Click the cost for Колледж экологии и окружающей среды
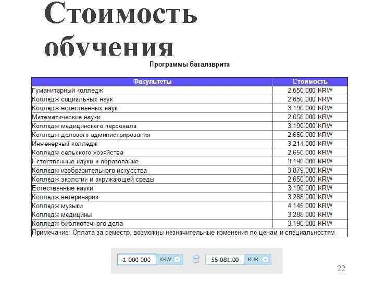This screenshot has width=375, height=281. (x=310, y=179)
